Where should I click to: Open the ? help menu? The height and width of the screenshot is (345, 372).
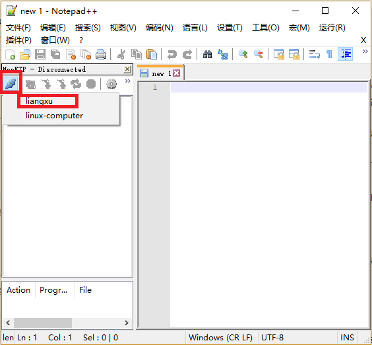coord(81,40)
